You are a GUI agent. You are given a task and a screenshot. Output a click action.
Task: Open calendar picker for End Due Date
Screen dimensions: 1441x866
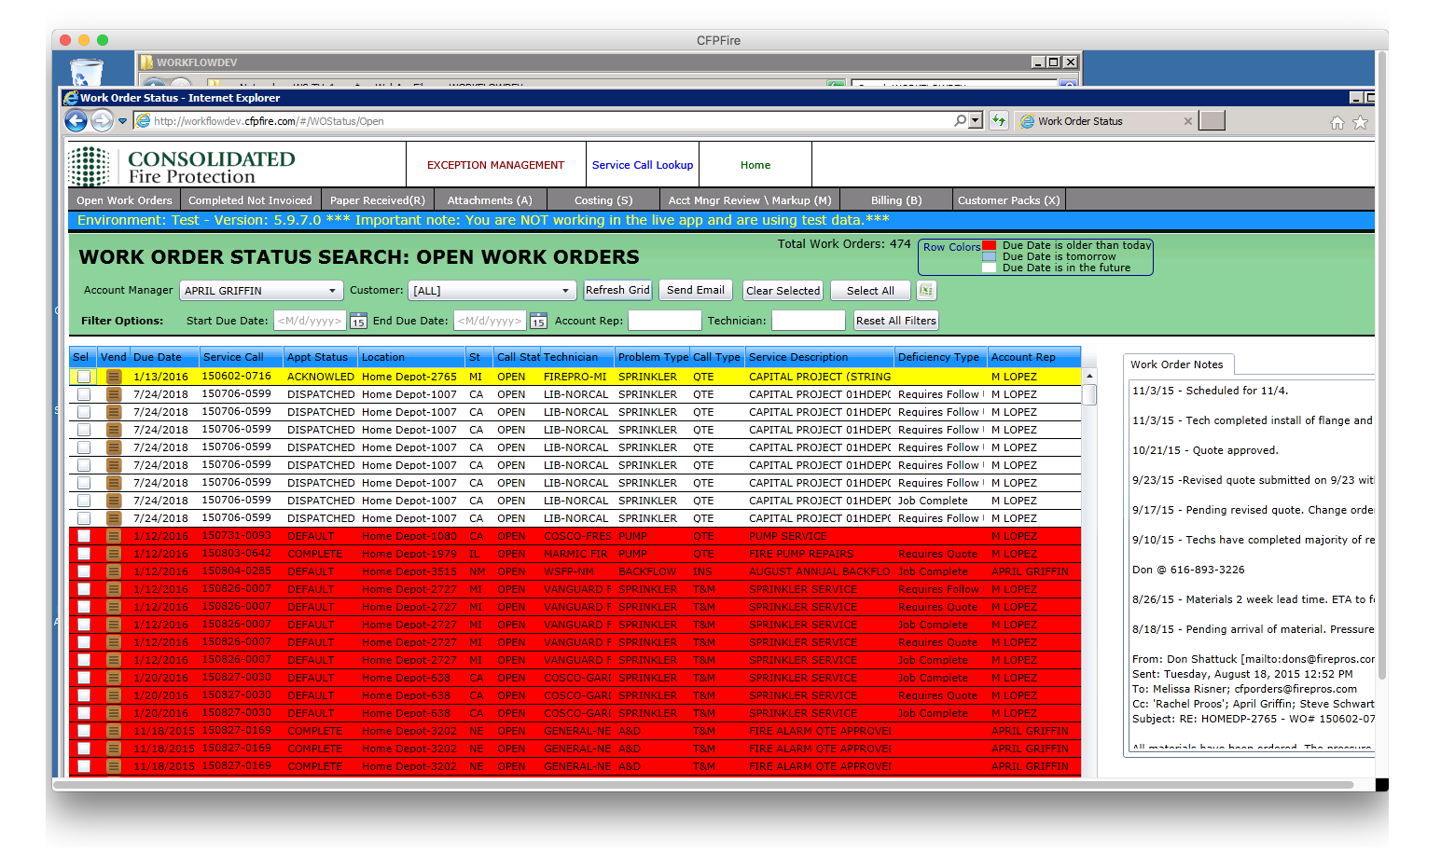tap(538, 321)
